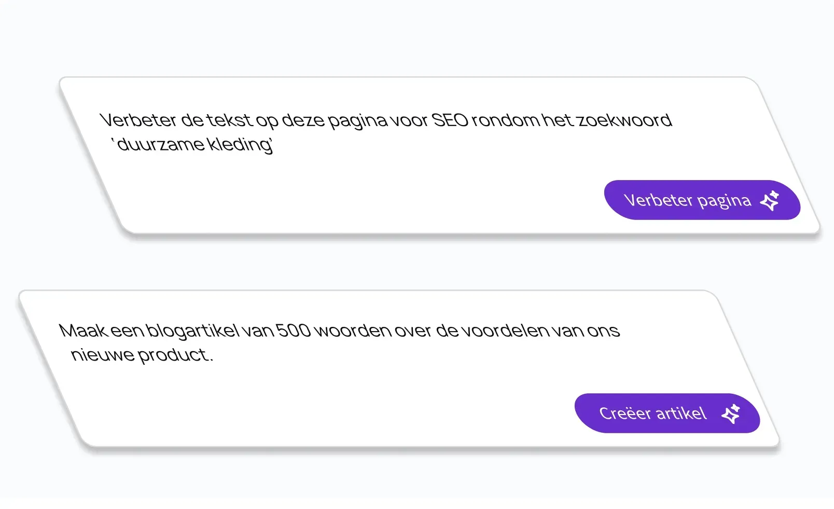Click the sparkle icon on Creëer artikel
The image size is (834, 509).
pos(731,414)
